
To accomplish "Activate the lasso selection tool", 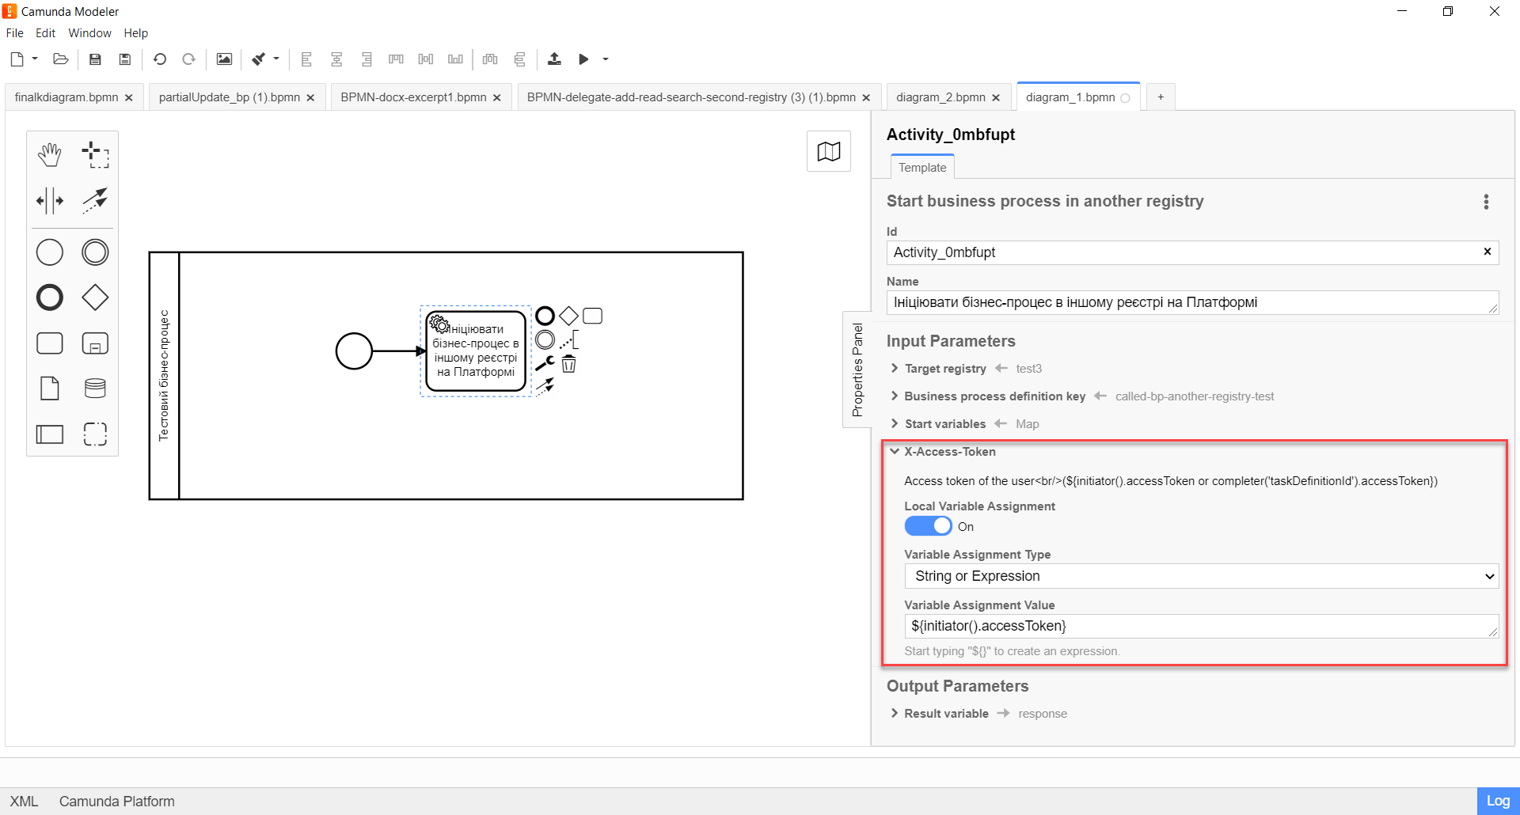I will coord(95,155).
